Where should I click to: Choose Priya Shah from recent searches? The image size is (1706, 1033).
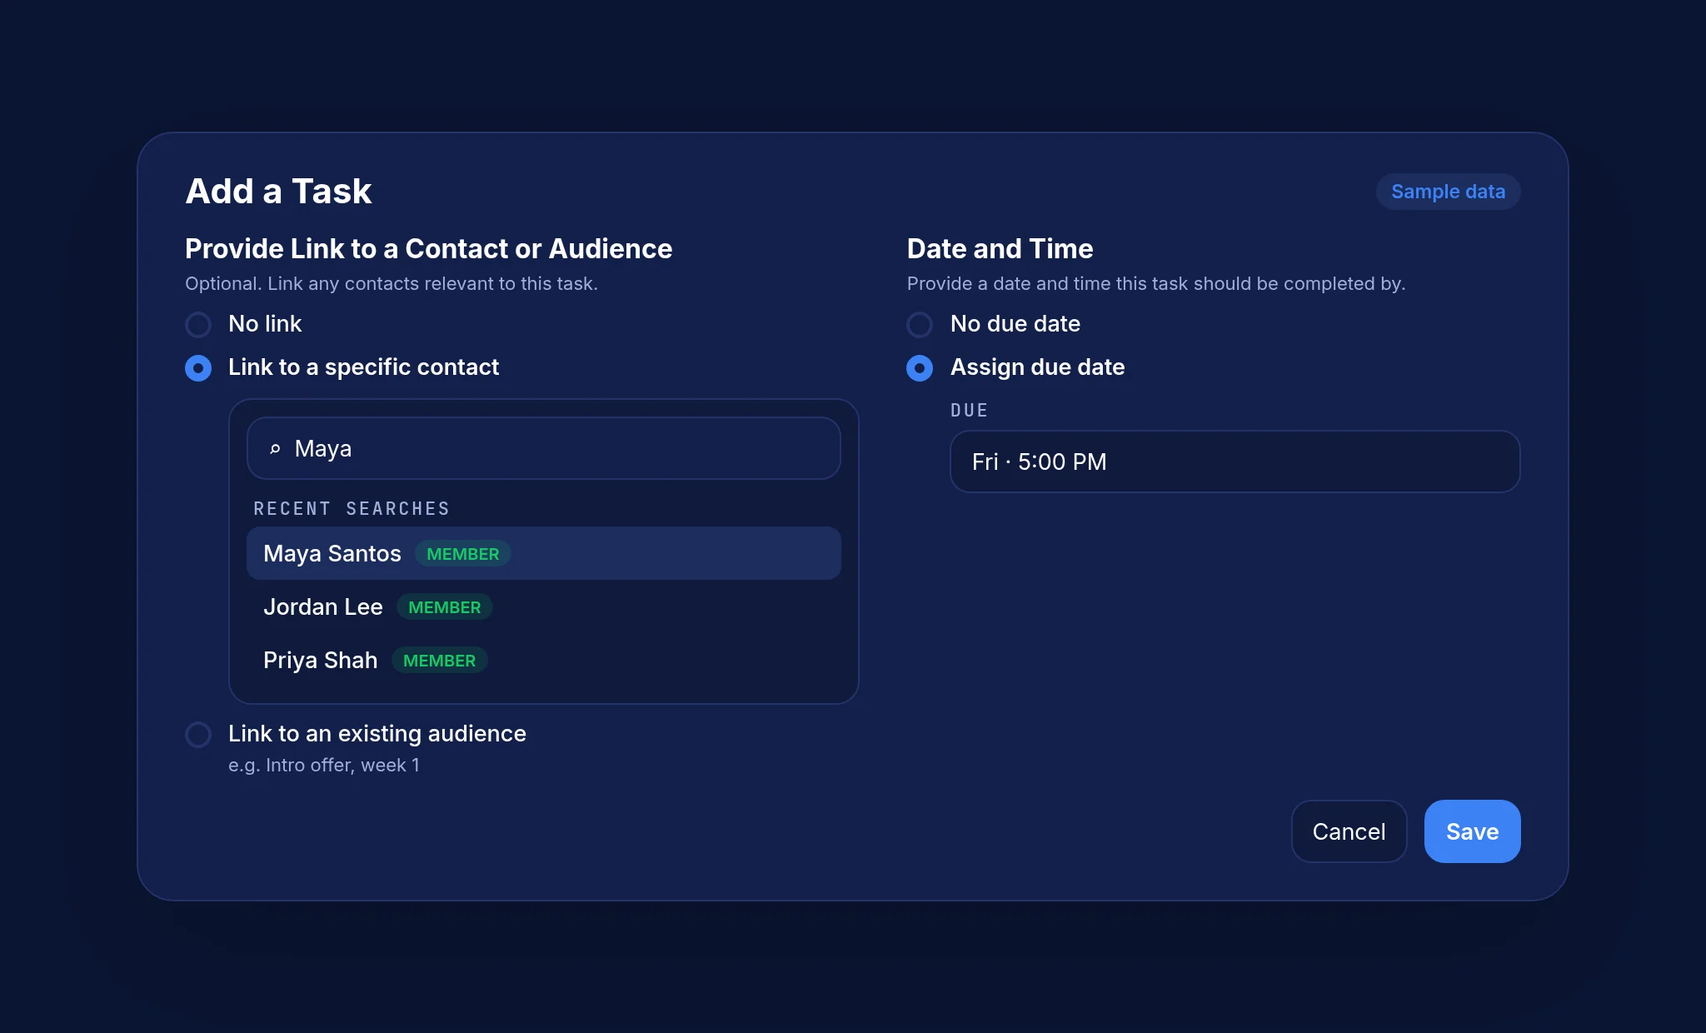543,660
